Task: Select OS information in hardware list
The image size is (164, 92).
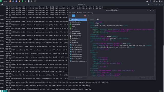Action: pyautogui.click(x=78, y=22)
